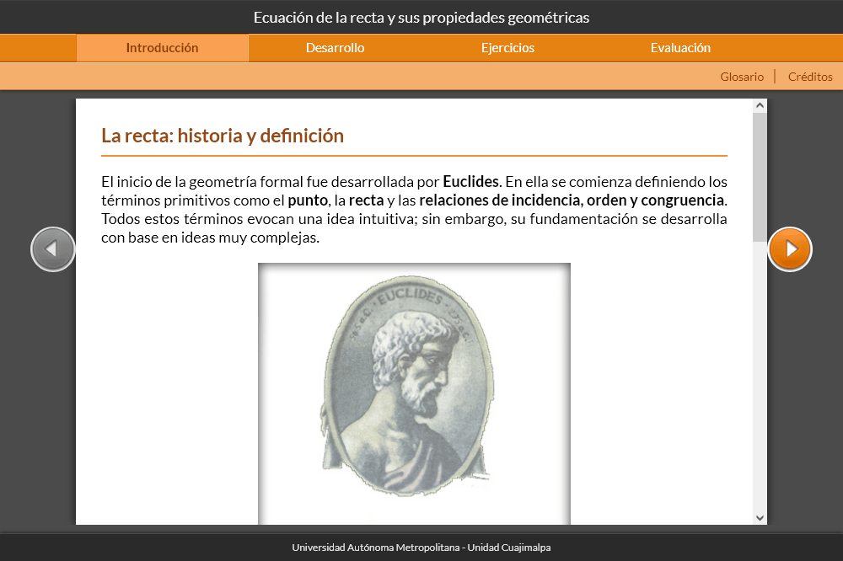Select the Introducción tab
The width and height of the screenshot is (843, 561).
(163, 48)
